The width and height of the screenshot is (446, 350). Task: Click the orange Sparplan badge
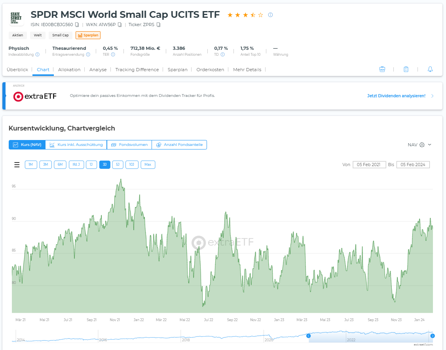coord(88,35)
